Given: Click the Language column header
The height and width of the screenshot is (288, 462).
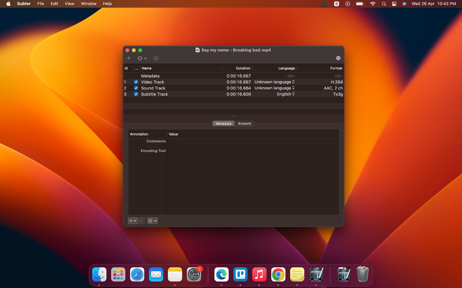Looking at the screenshot, I should [x=275, y=68].
